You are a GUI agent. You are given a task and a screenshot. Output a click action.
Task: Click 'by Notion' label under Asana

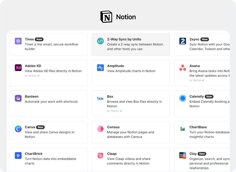195,80
